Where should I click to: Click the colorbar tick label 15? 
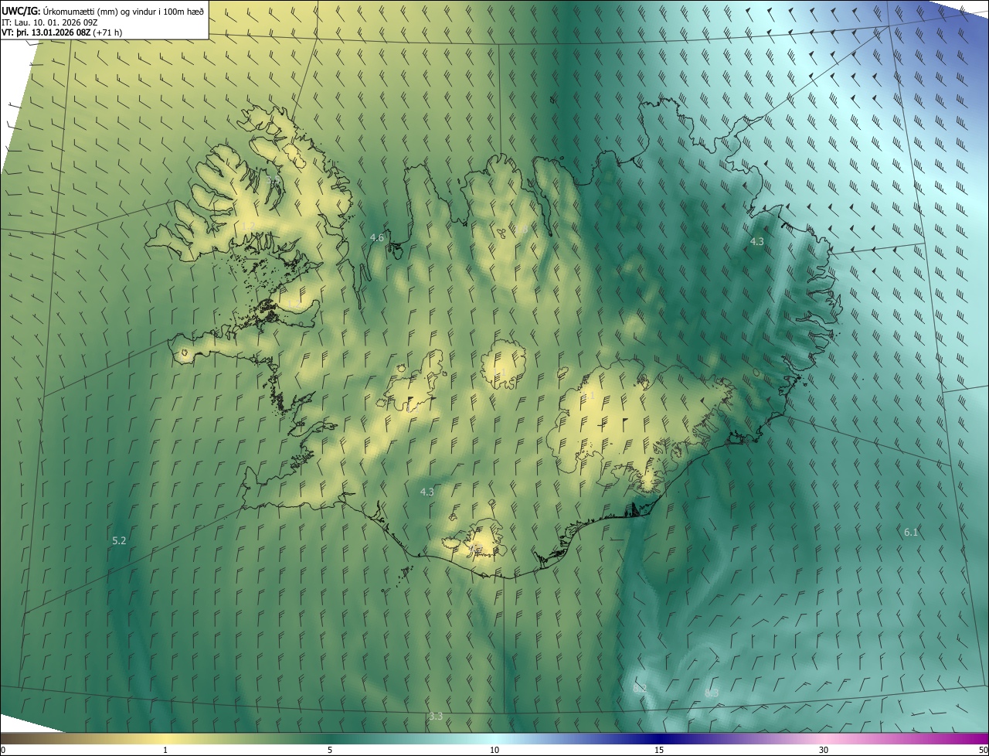(x=659, y=751)
